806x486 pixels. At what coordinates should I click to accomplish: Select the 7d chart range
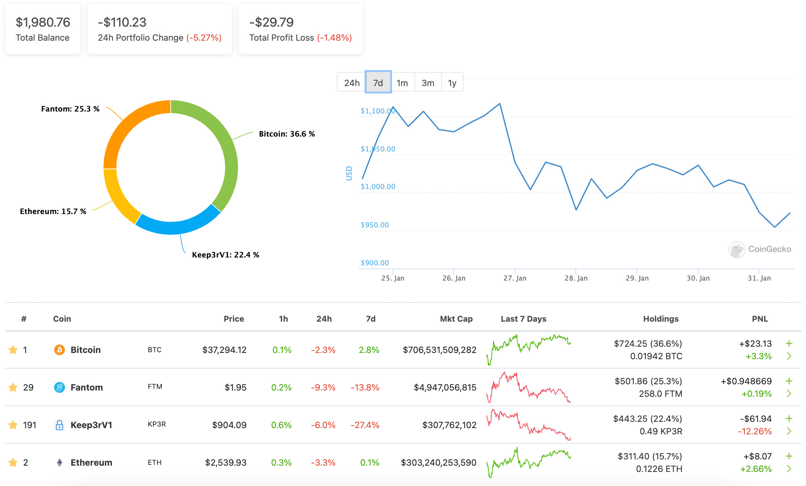[378, 83]
